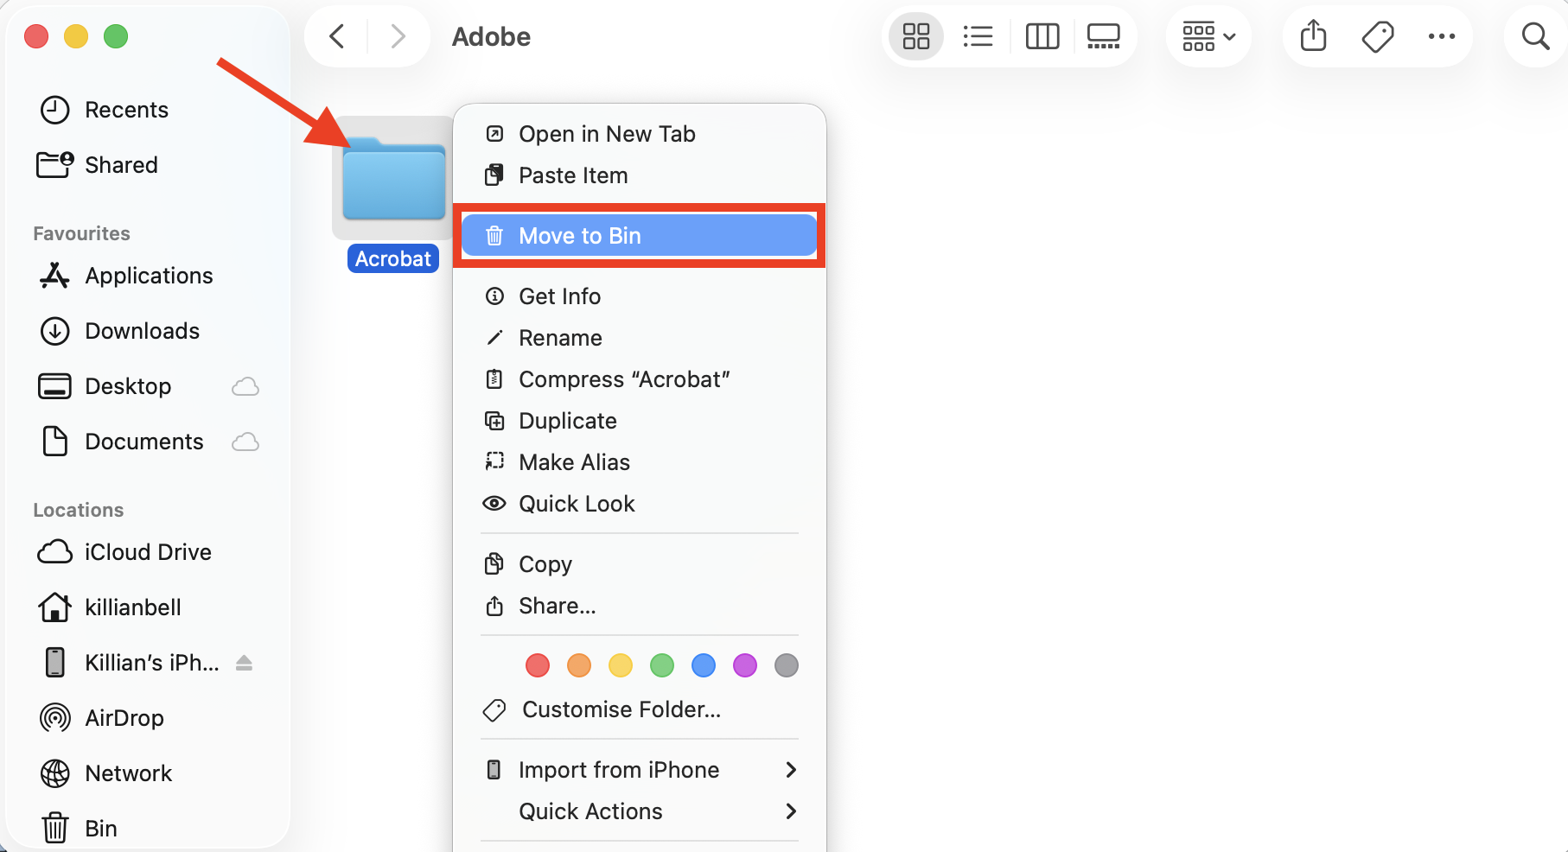Select Get Info for the folder
This screenshot has width=1568, height=852.
(x=559, y=296)
